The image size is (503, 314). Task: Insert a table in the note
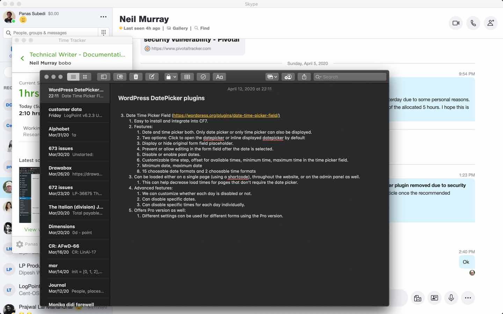[187, 77]
